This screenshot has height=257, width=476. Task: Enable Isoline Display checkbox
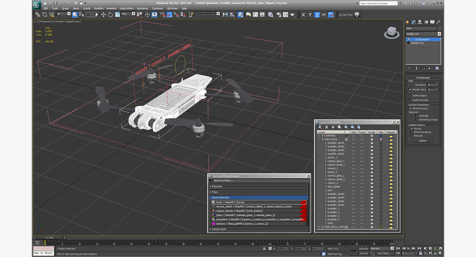pos(410,95)
